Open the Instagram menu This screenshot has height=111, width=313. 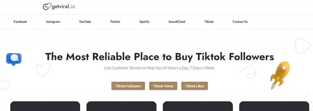pos(53,22)
